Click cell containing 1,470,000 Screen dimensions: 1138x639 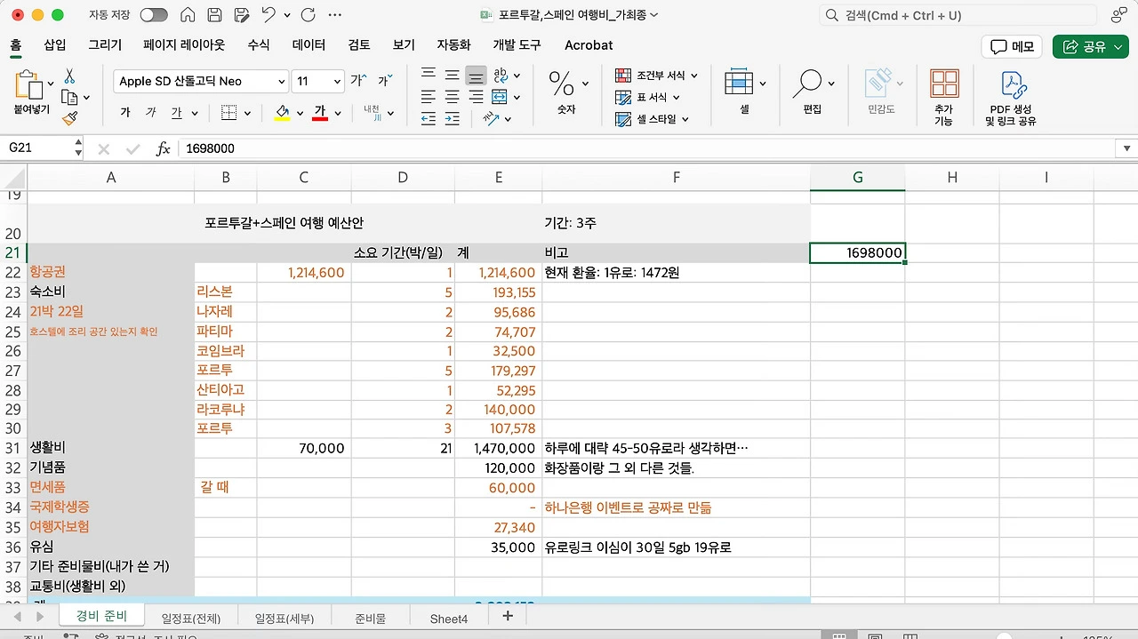[x=499, y=448]
